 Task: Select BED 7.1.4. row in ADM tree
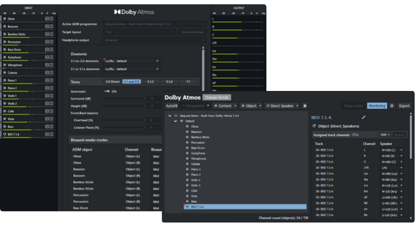coord(245,207)
